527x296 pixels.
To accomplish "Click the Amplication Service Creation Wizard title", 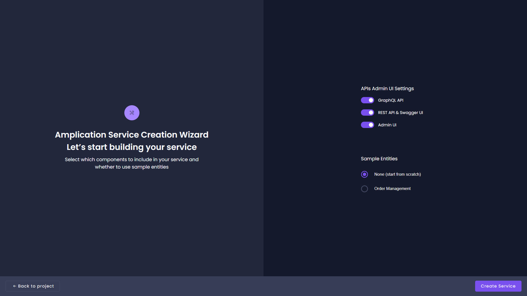I will pyautogui.click(x=131, y=135).
